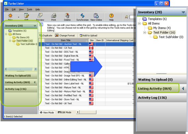The width and height of the screenshot is (188, 134).
Task: Open Activity Log (156) in main window sidebar
Action: 21,89
